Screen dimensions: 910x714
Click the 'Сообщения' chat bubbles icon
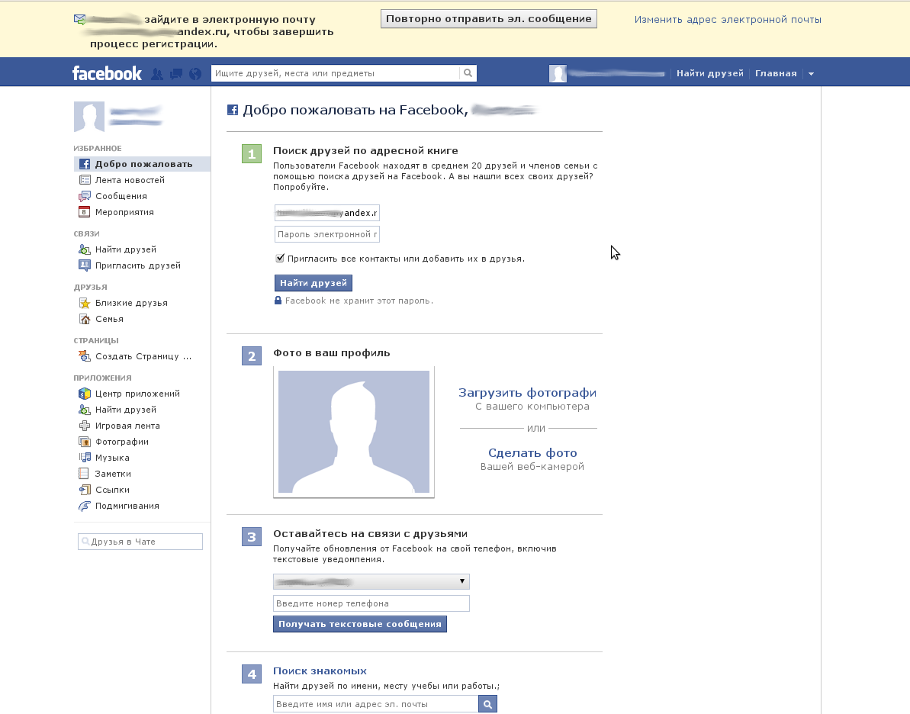click(85, 196)
